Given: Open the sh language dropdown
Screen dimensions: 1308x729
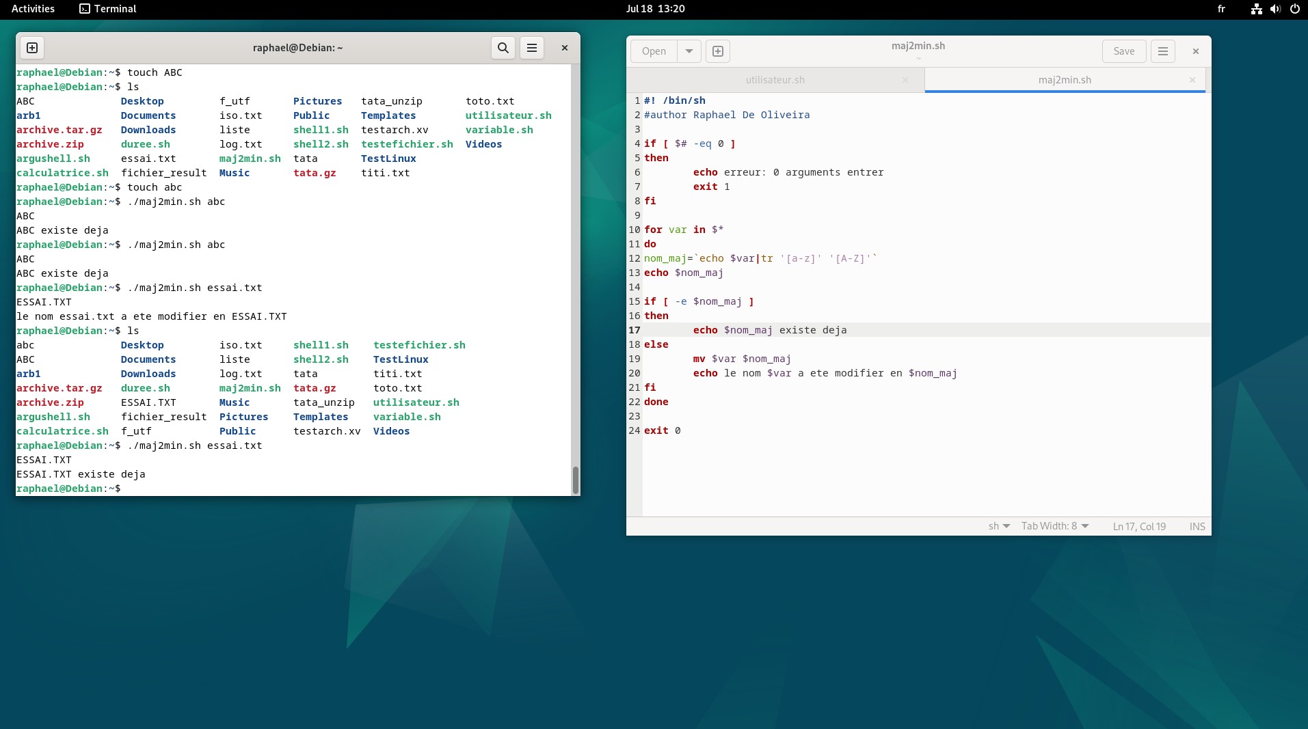Looking at the screenshot, I should click(998, 526).
